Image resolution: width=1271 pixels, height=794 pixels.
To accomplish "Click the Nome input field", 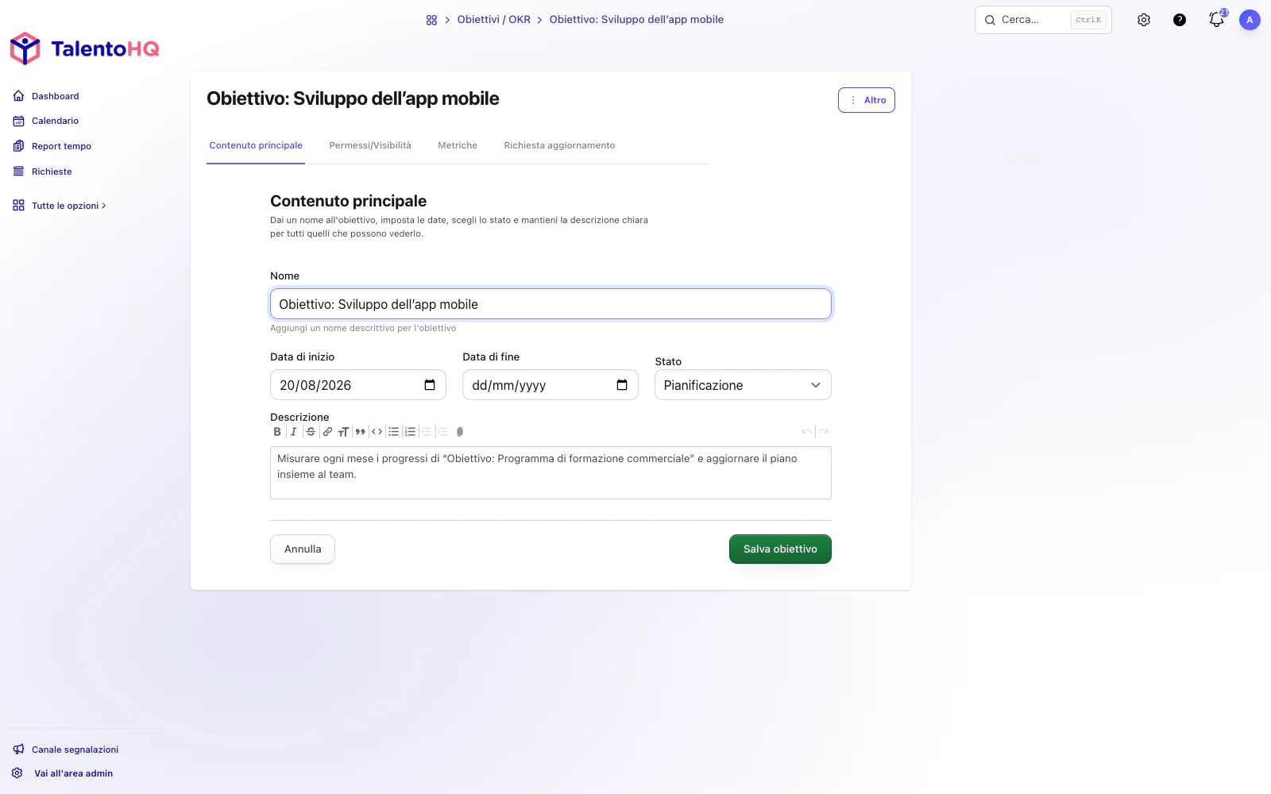I will click(551, 304).
